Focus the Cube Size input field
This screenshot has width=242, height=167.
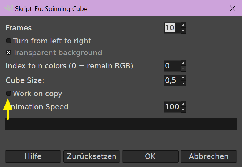pyautogui.click(x=172, y=80)
